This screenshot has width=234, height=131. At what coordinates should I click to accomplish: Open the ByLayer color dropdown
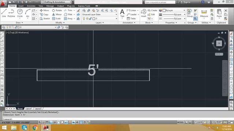pyautogui.click(x=174, y=11)
